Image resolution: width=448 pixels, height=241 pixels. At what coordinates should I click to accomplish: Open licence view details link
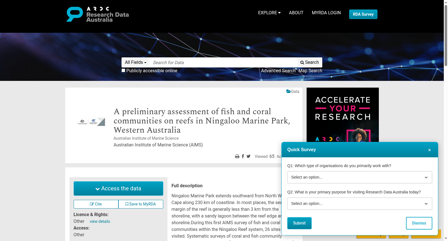pos(100,221)
